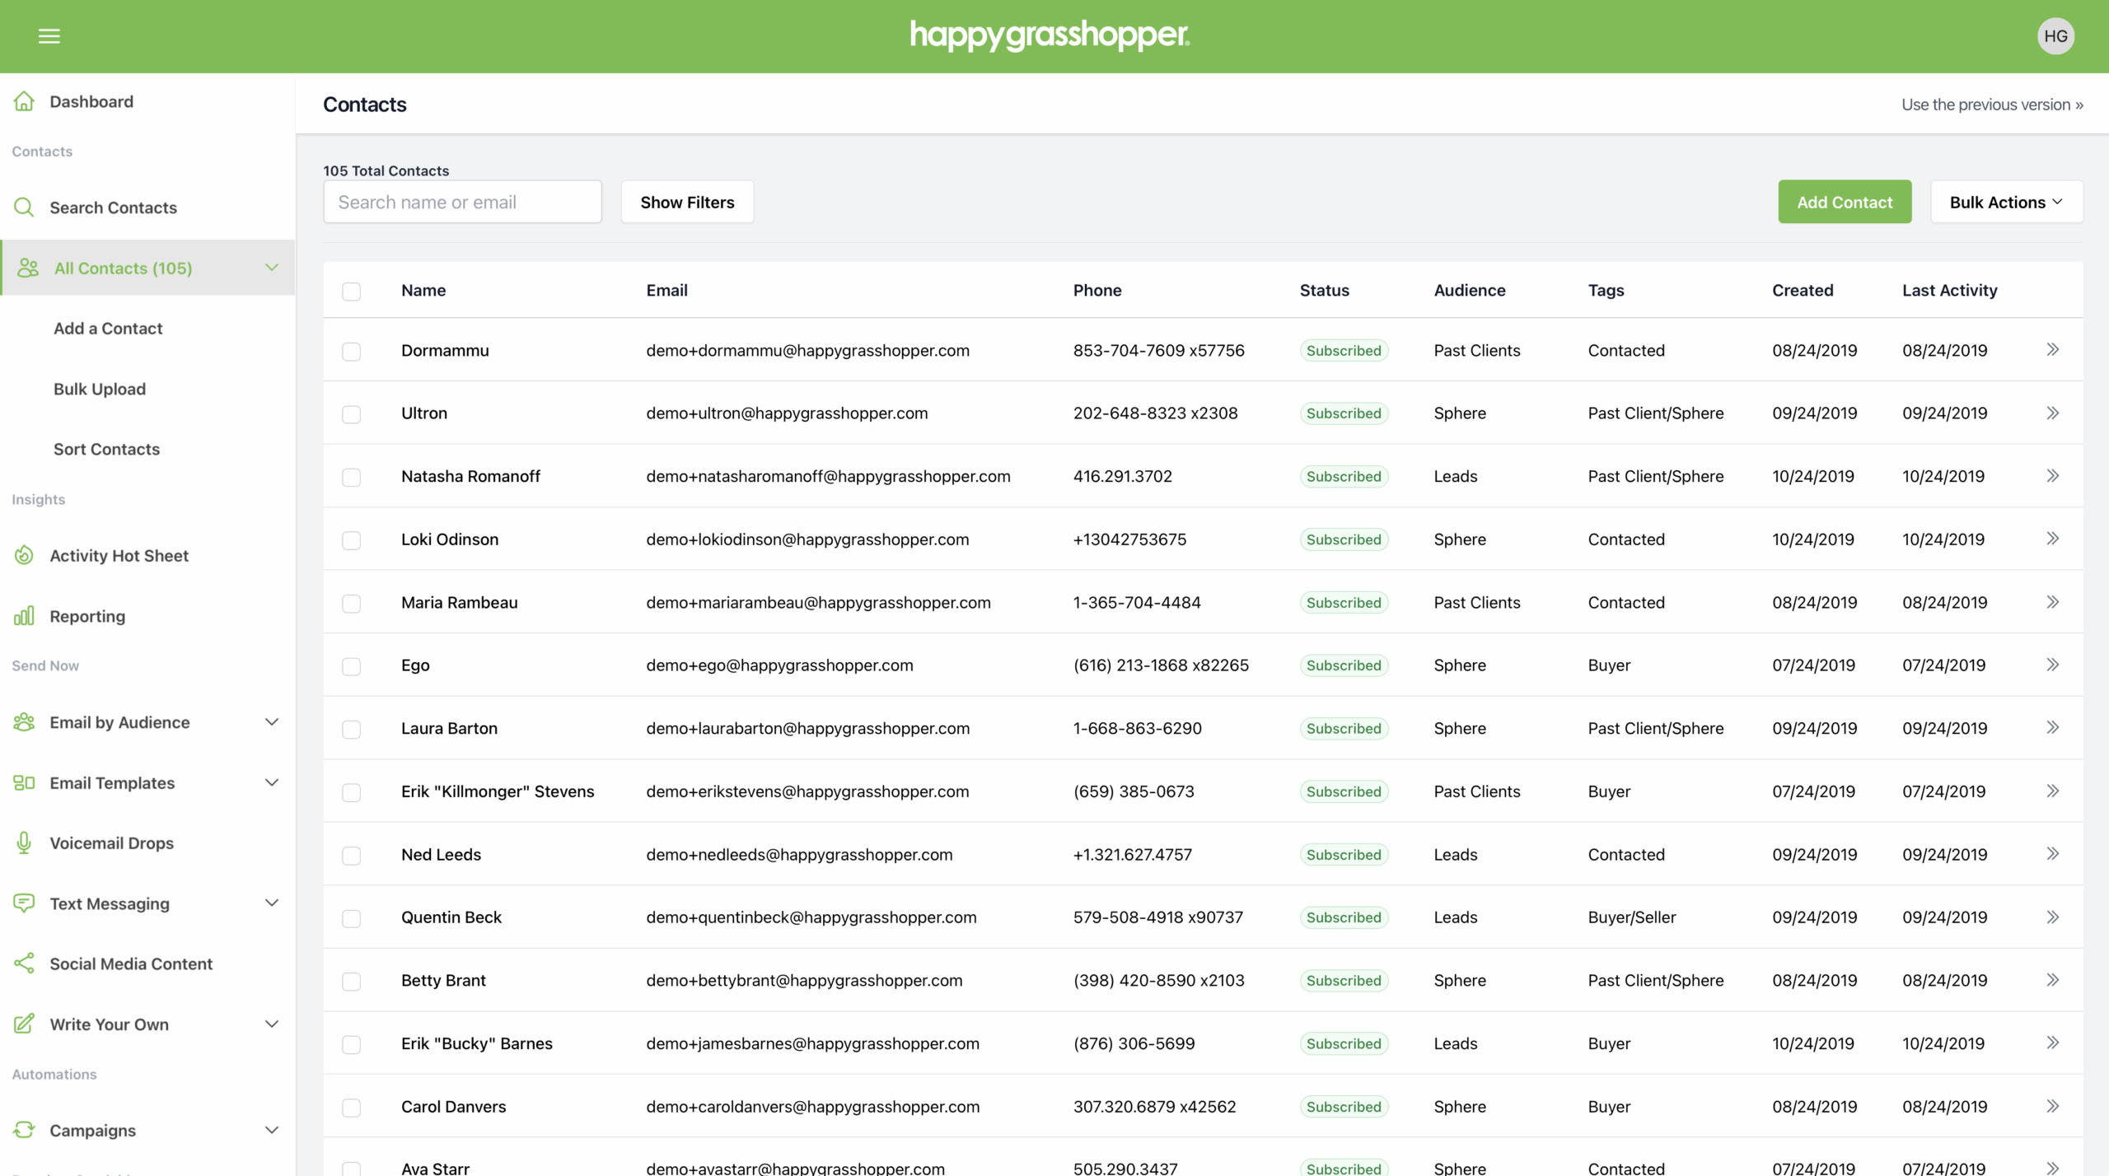The width and height of the screenshot is (2109, 1176).
Task: Open Social Media Content in sidebar
Action: pyautogui.click(x=131, y=964)
